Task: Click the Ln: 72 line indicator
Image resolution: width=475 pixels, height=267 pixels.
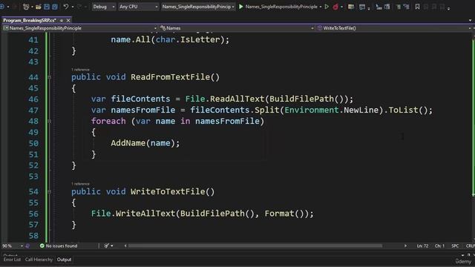Action: click(422, 245)
